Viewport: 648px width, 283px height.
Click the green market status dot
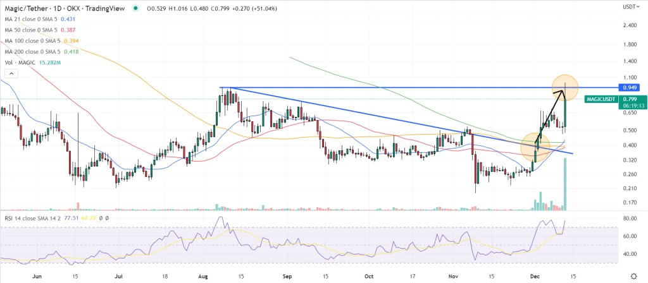(x=135, y=8)
